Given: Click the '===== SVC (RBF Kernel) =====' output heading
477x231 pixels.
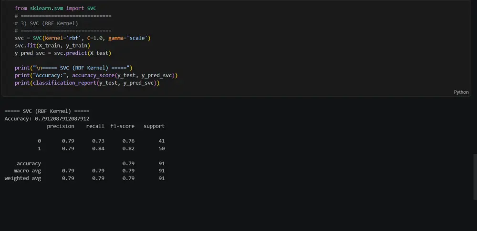Looking at the screenshot, I should coord(47,111).
